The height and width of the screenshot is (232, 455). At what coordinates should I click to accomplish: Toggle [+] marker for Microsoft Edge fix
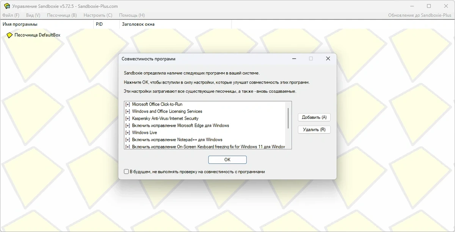click(127, 125)
